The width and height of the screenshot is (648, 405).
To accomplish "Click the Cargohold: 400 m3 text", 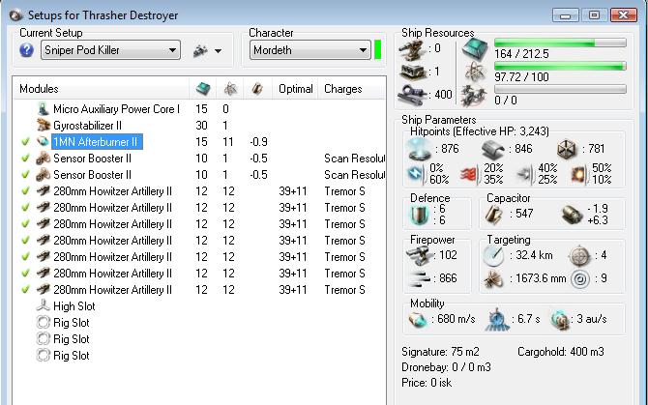I will click(x=560, y=352).
